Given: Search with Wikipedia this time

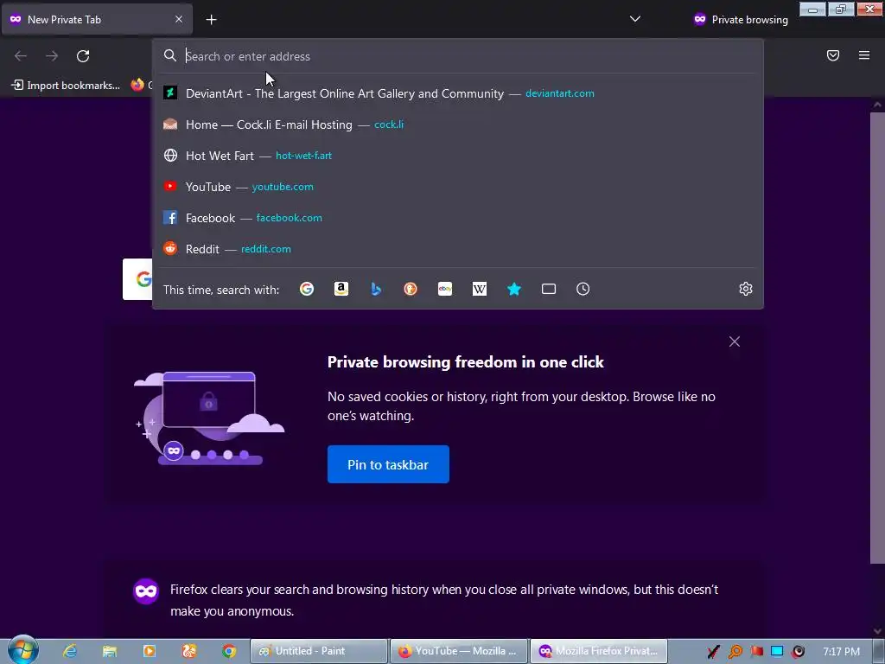Looking at the screenshot, I should 479,289.
